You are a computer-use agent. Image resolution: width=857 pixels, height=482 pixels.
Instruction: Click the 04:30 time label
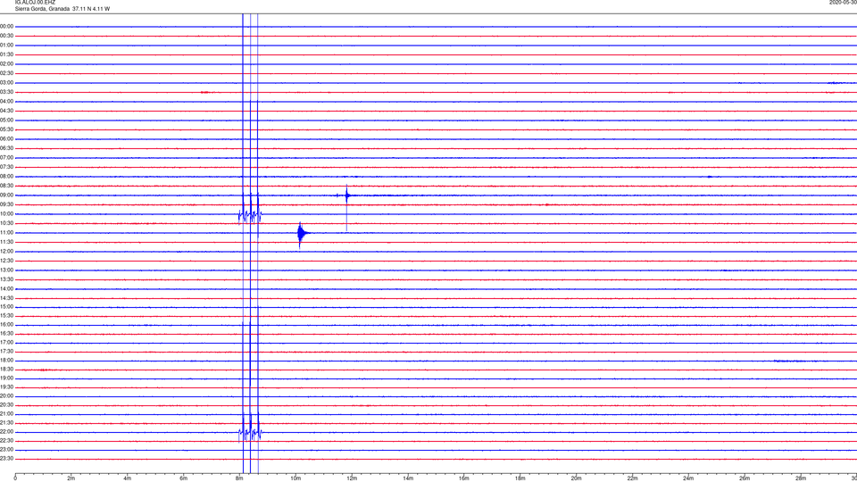[7, 111]
